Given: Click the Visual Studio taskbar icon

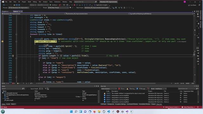Looking at the screenshot, I should (127, 111).
